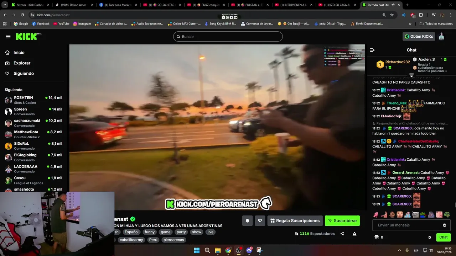The image size is (456, 256).
Task: Open Richardvc232 top gifter profile
Action: (x=398, y=62)
